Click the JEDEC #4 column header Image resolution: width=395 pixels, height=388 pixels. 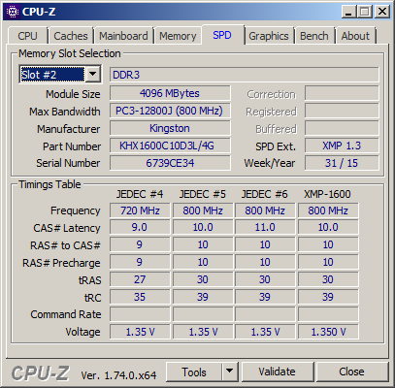pyautogui.click(x=140, y=194)
